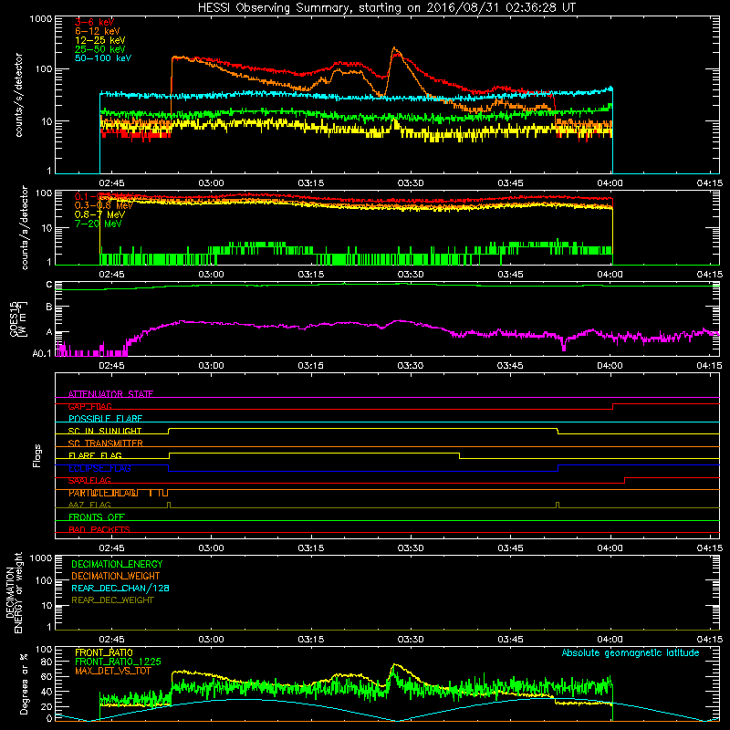Select the green FRONTS_OFF label
Image resolution: width=730 pixels, height=730 pixels.
tap(97, 517)
